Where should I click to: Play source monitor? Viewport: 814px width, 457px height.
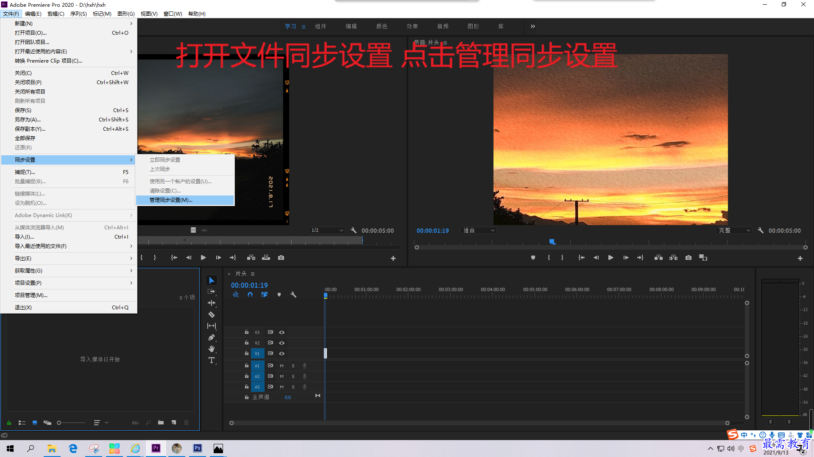[x=203, y=258]
